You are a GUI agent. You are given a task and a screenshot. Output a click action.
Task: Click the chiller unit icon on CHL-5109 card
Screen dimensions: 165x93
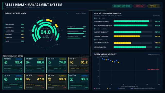(72, 79)
